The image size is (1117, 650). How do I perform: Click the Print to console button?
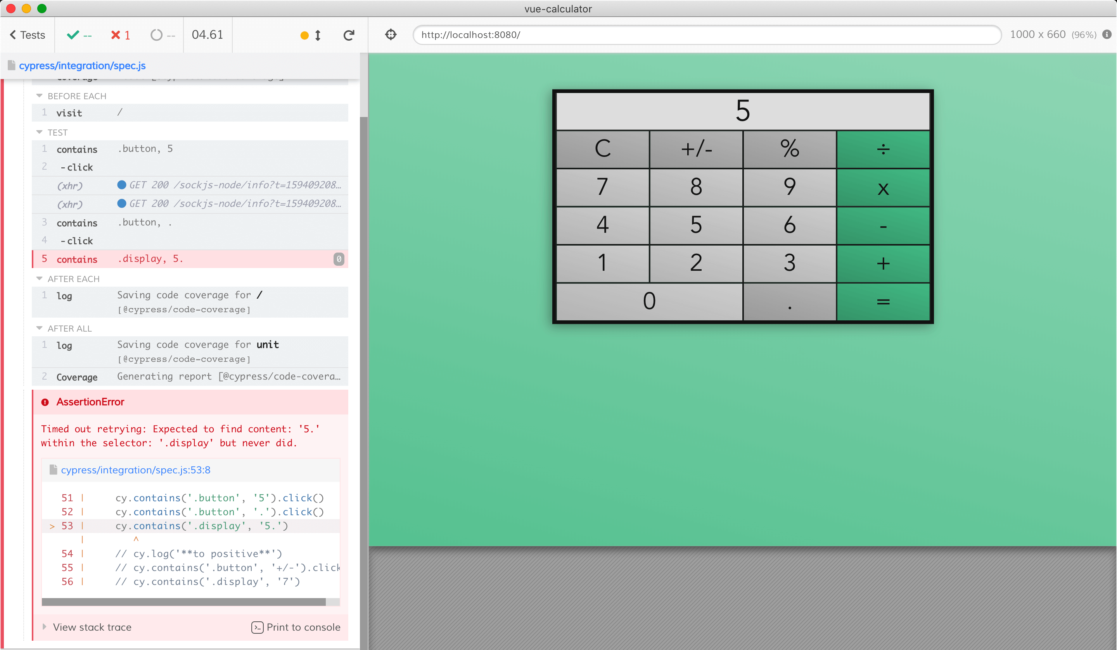[296, 627]
